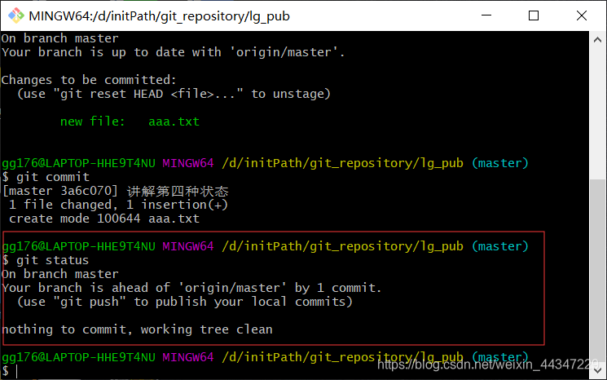Click the 'git reset HEAD <file>...' hint line
This screenshot has width=607, height=380.
tap(174, 94)
